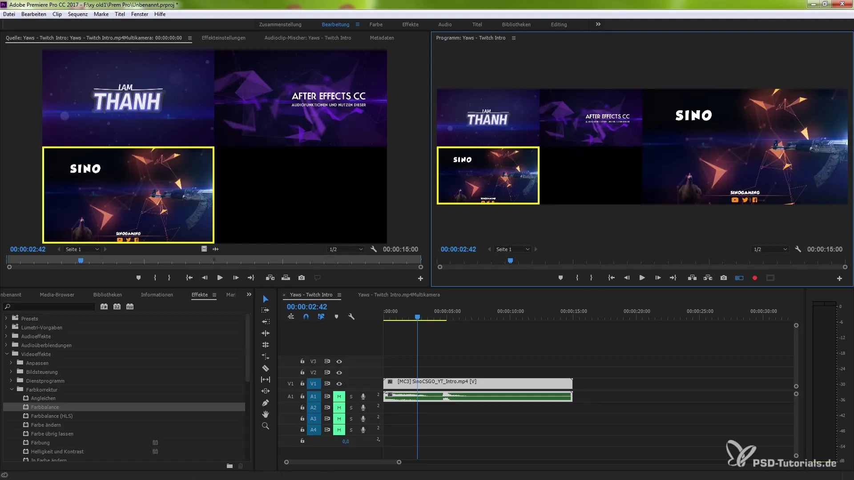Toggle linked selection in timeline
Screen dimensions: 854x480
click(321, 317)
